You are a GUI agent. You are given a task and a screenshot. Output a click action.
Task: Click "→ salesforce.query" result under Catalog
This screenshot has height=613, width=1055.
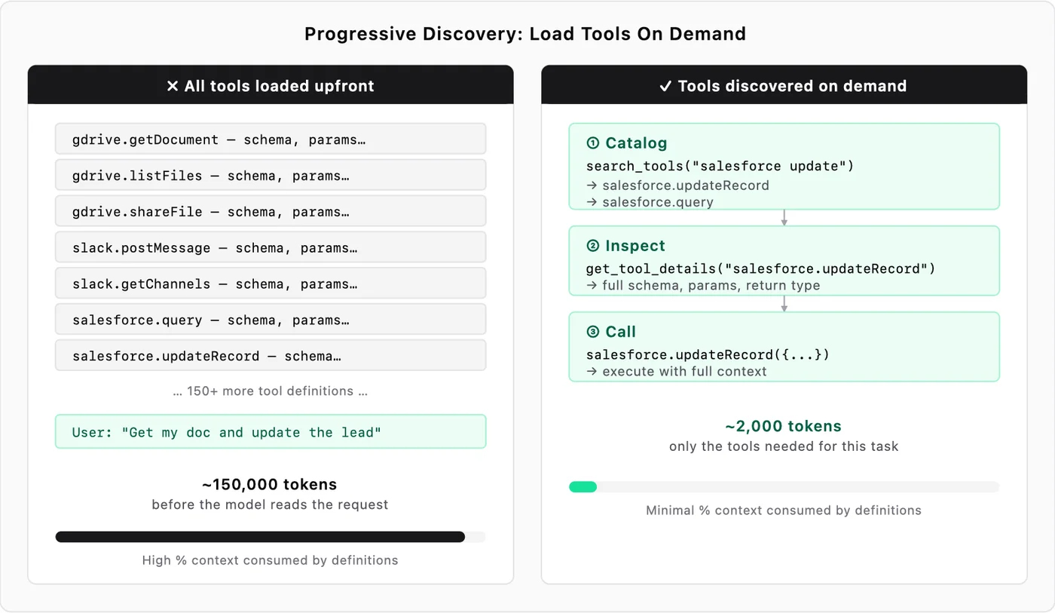tap(650, 202)
